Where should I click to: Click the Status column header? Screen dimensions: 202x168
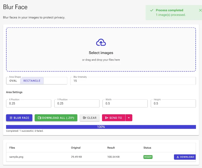(147, 148)
